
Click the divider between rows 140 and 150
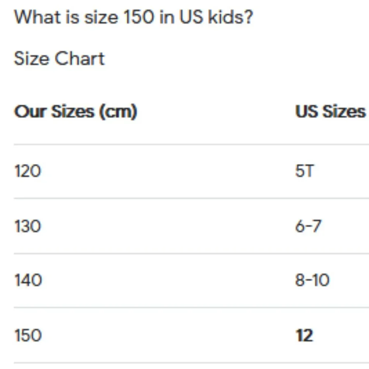(x=191, y=307)
